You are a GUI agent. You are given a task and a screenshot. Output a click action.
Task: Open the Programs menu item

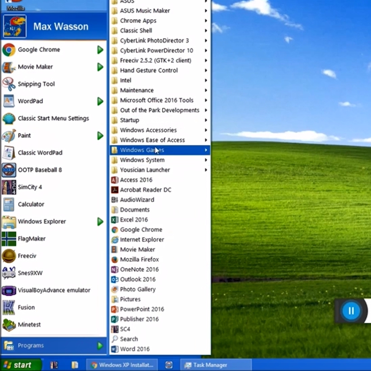pyautogui.click(x=54, y=345)
